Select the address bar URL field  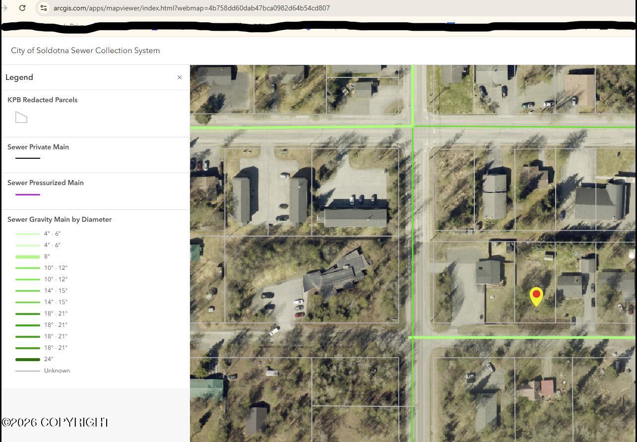[x=191, y=8]
